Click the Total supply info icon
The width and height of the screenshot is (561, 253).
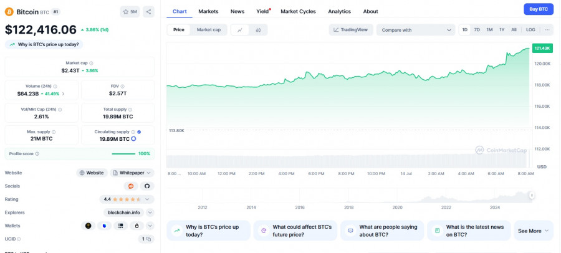[130, 110]
